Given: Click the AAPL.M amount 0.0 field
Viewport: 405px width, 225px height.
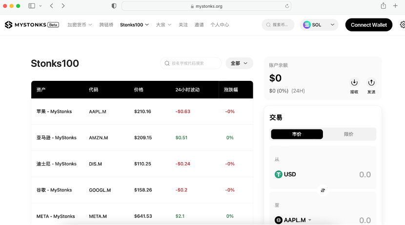Looking at the screenshot, I should point(364,220).
